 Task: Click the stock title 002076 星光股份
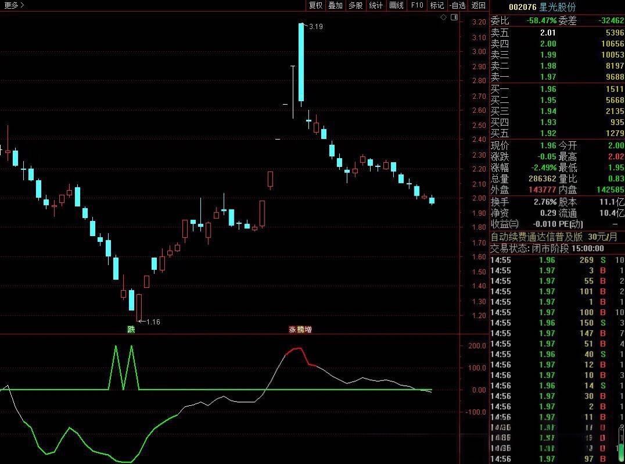coord(542,7)
